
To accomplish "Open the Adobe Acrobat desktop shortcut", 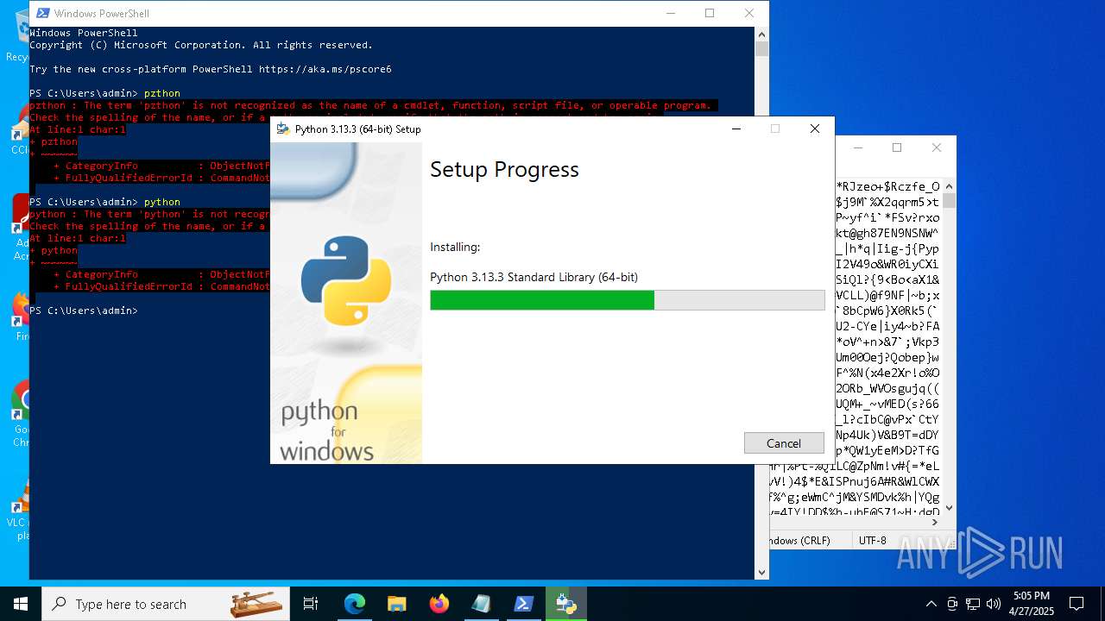I will 21,228.
